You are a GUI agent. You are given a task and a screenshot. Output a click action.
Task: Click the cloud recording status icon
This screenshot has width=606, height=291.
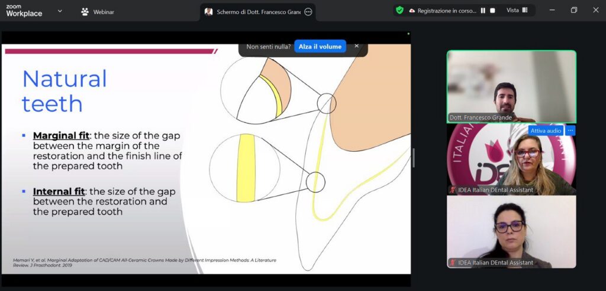point(412,11)
